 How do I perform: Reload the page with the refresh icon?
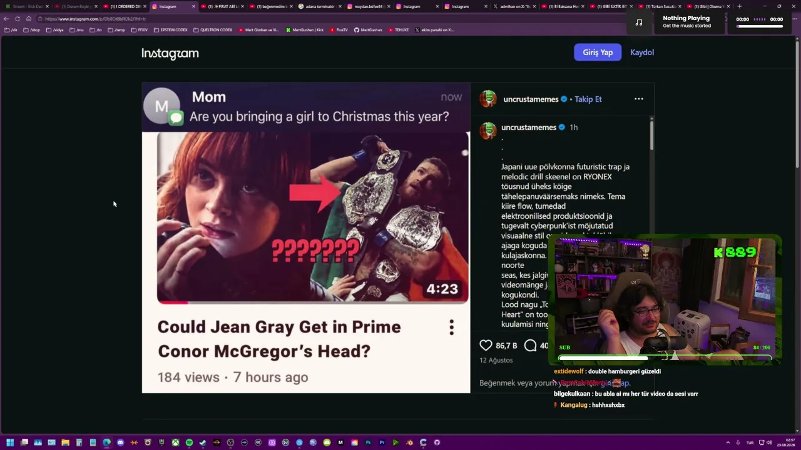click(18, 19)
